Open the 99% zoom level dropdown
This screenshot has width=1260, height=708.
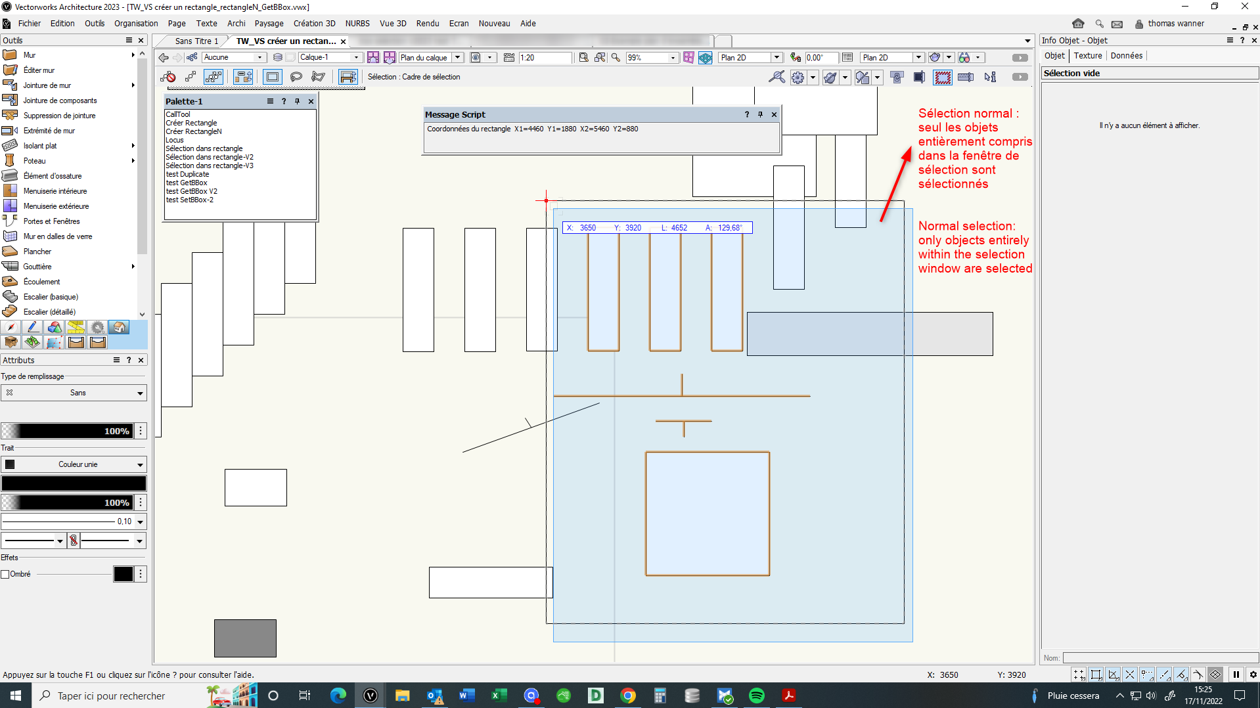click(652, 58)
